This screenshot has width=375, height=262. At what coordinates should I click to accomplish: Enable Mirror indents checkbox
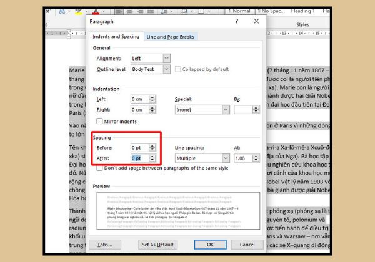pos(99,121)
